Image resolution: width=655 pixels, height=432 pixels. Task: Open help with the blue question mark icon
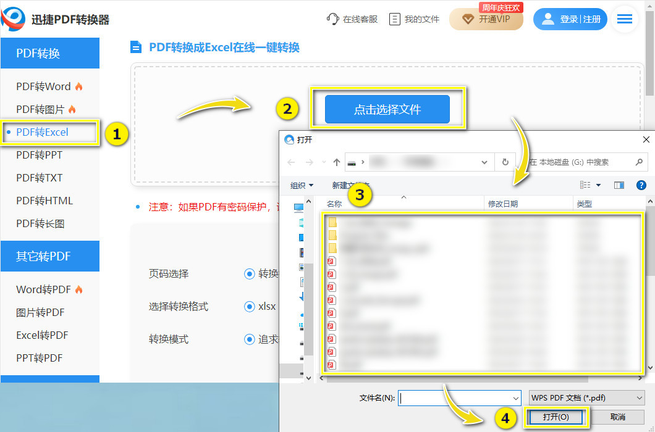click(x=641, y=185)
